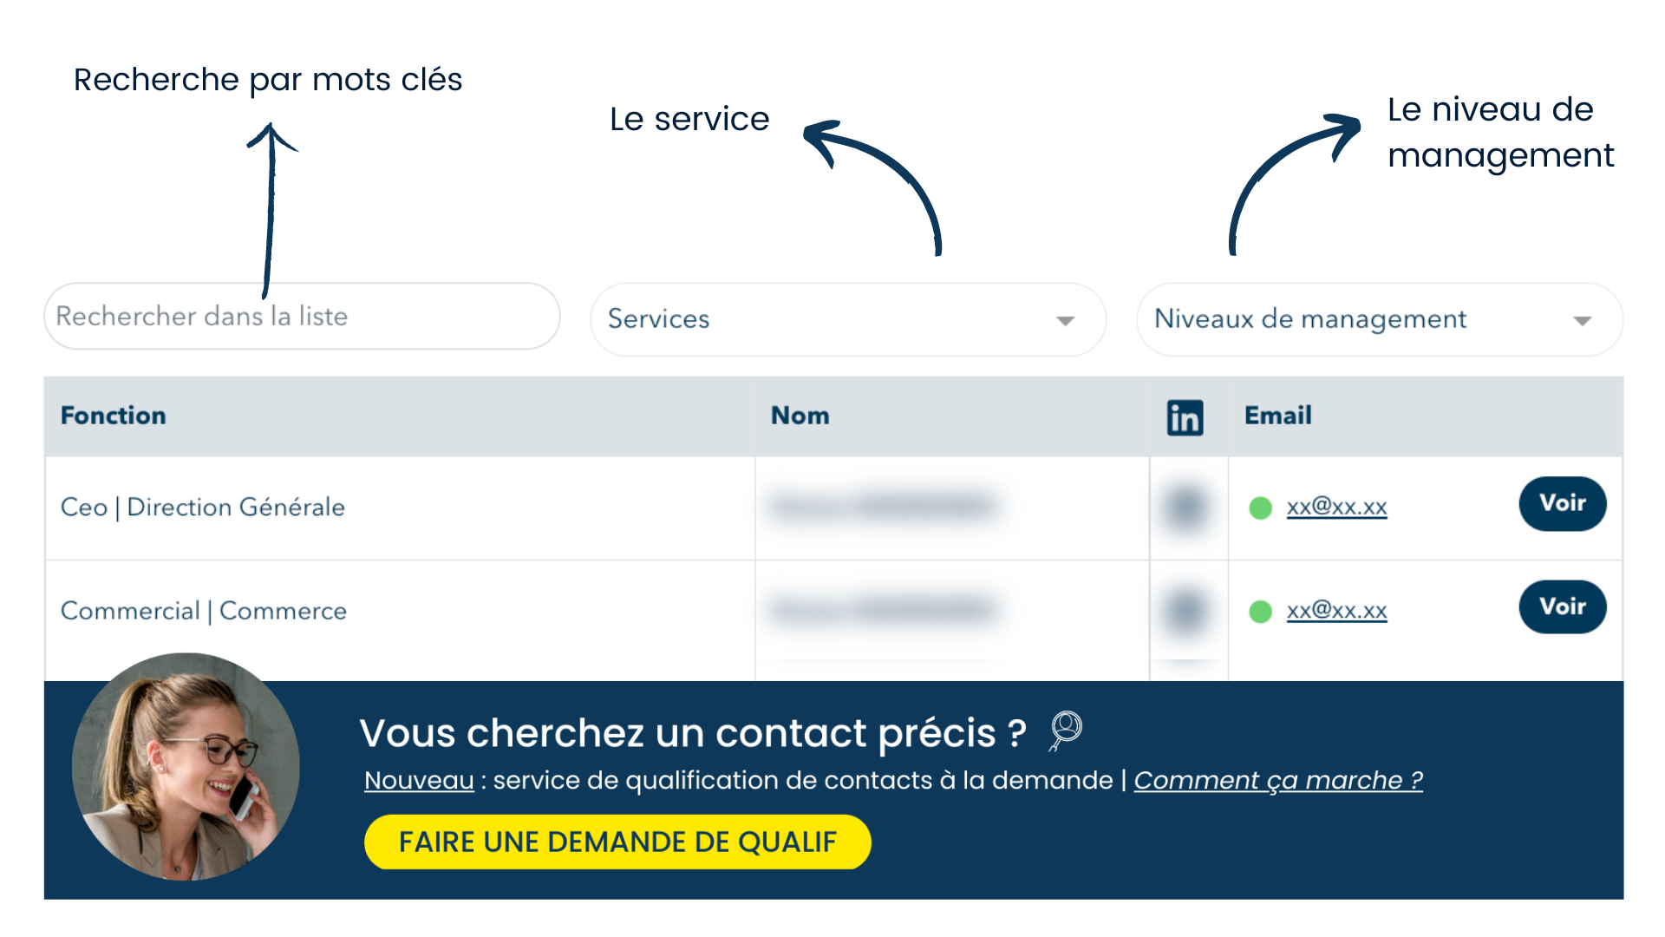
Task: Click the woman's round photo thumbnail
Action: point(186,767)
